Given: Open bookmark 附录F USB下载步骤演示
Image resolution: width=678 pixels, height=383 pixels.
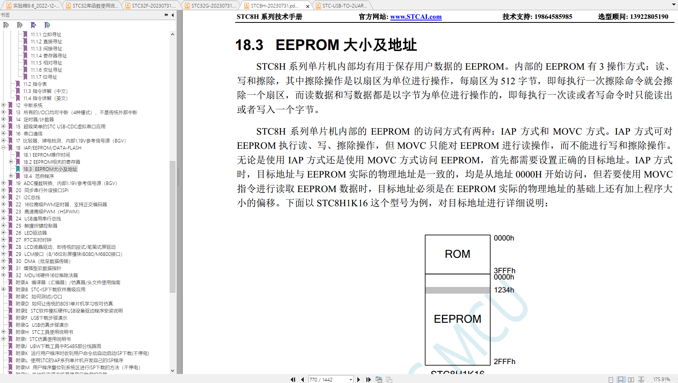Looking at the screenshot, I should (41, 318).
